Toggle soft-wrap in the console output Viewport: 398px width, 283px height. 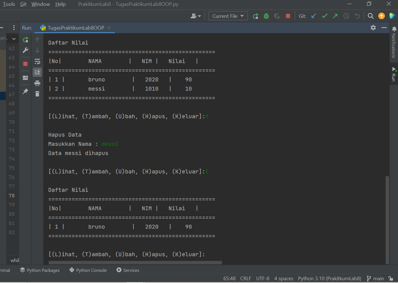[37, 62]
